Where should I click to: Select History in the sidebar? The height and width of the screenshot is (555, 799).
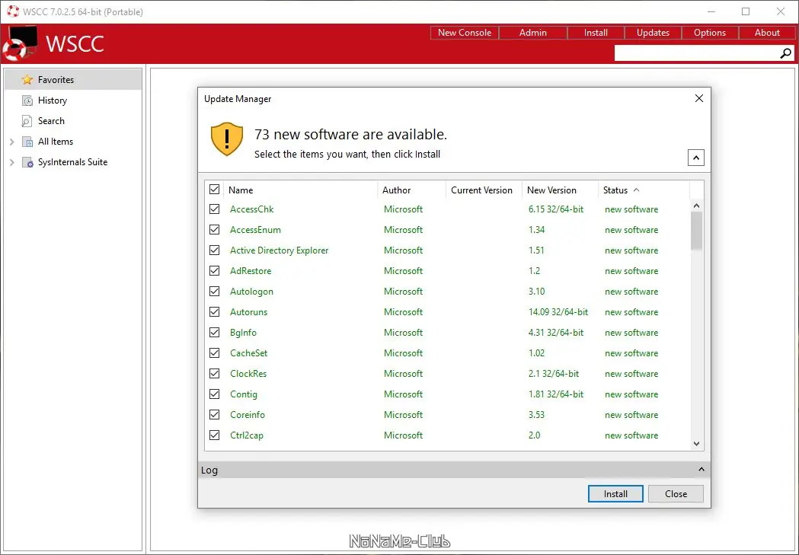[x=73, y=100]
